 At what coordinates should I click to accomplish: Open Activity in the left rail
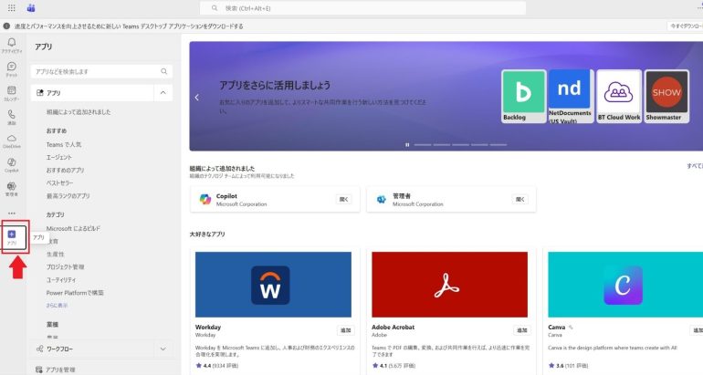pos(12,46)
